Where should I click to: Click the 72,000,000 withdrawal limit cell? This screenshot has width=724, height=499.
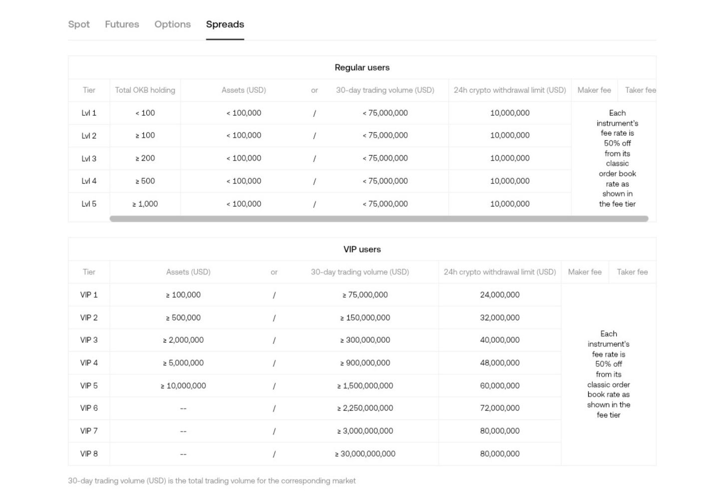point(500,408)
